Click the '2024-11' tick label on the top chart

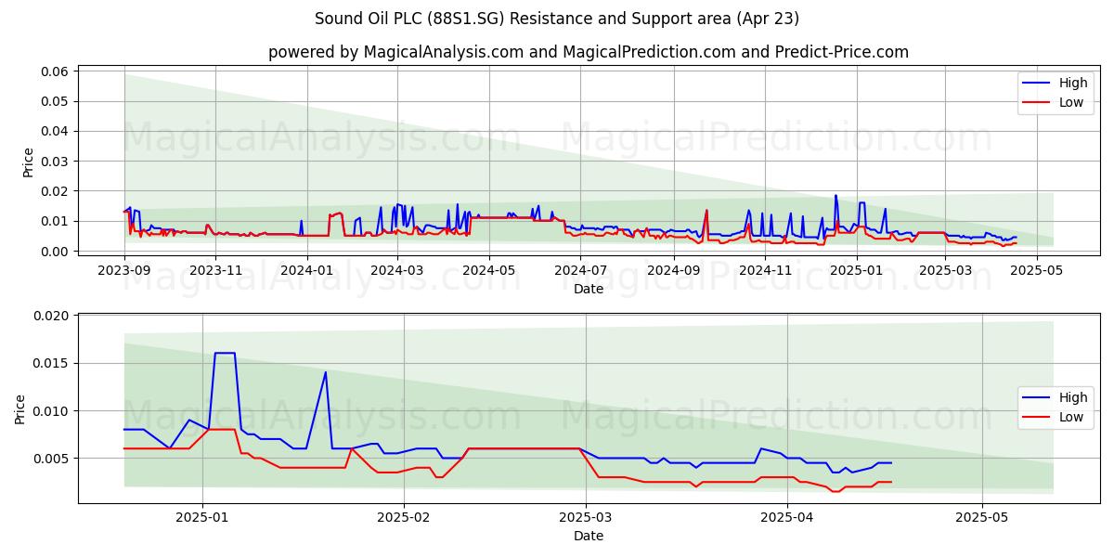click(x=765, y=270)
